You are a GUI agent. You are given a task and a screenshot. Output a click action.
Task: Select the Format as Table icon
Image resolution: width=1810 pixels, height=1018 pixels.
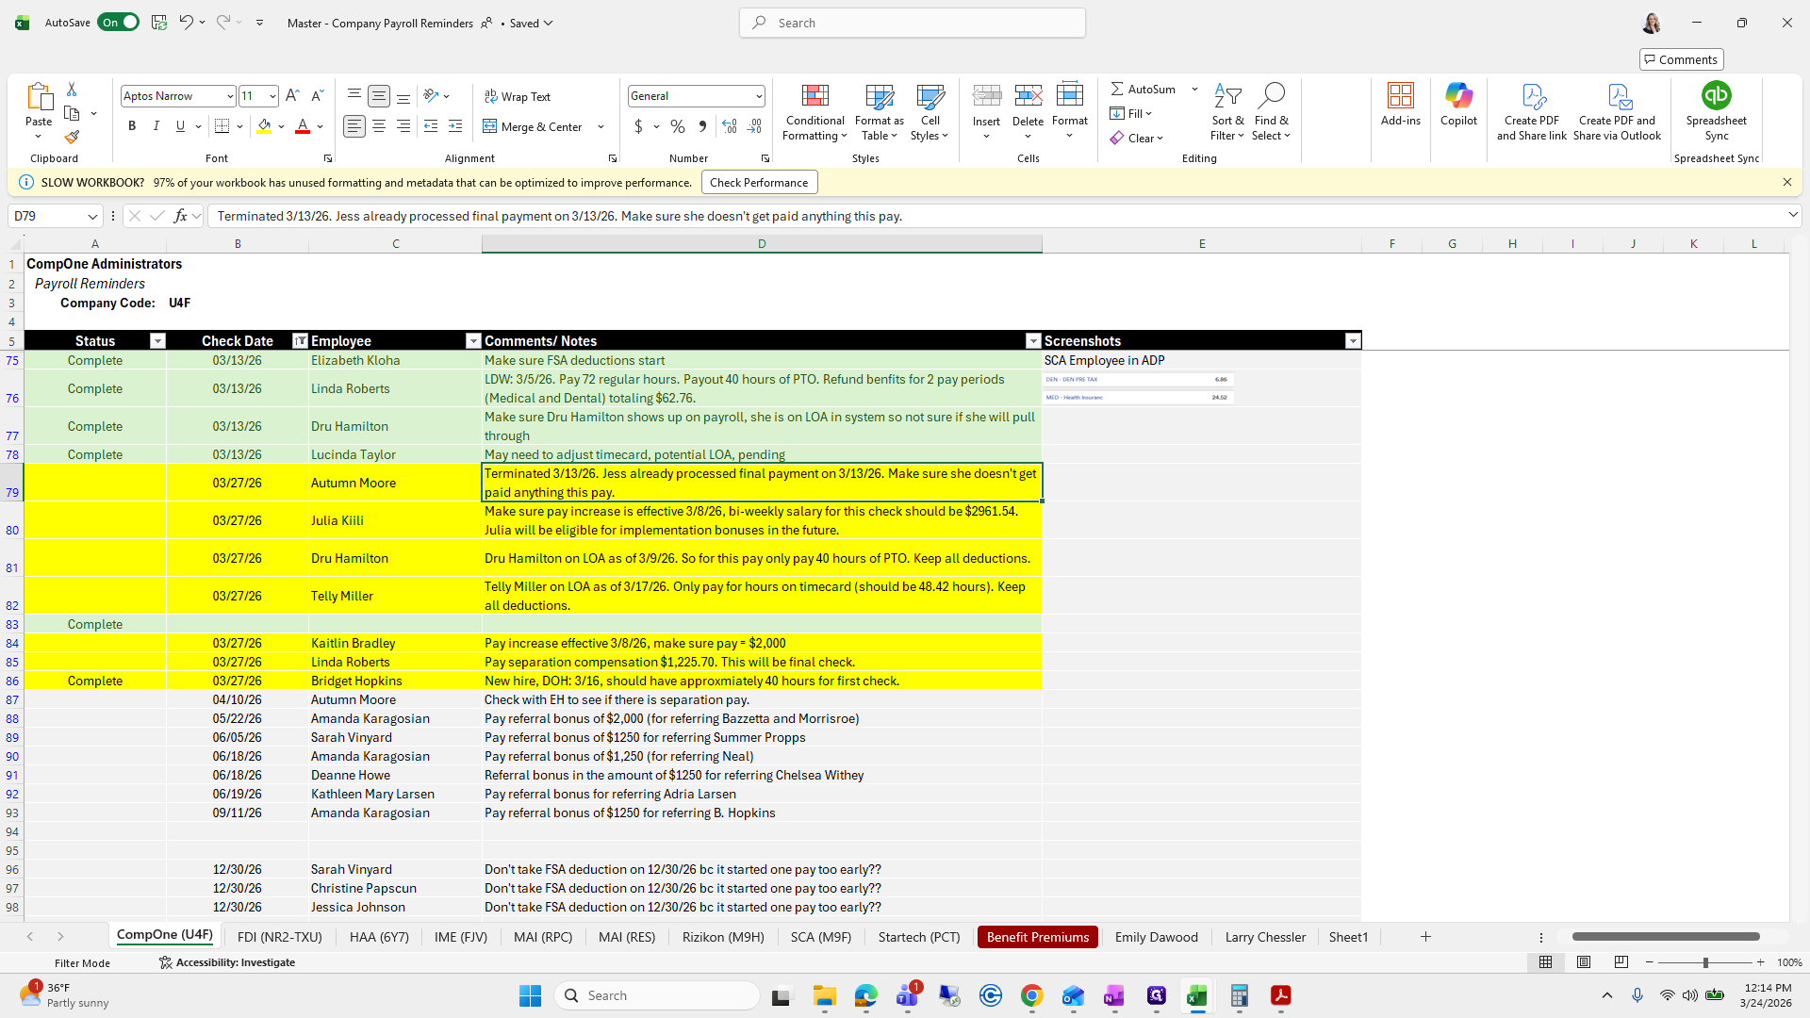(x=879, y=113)
